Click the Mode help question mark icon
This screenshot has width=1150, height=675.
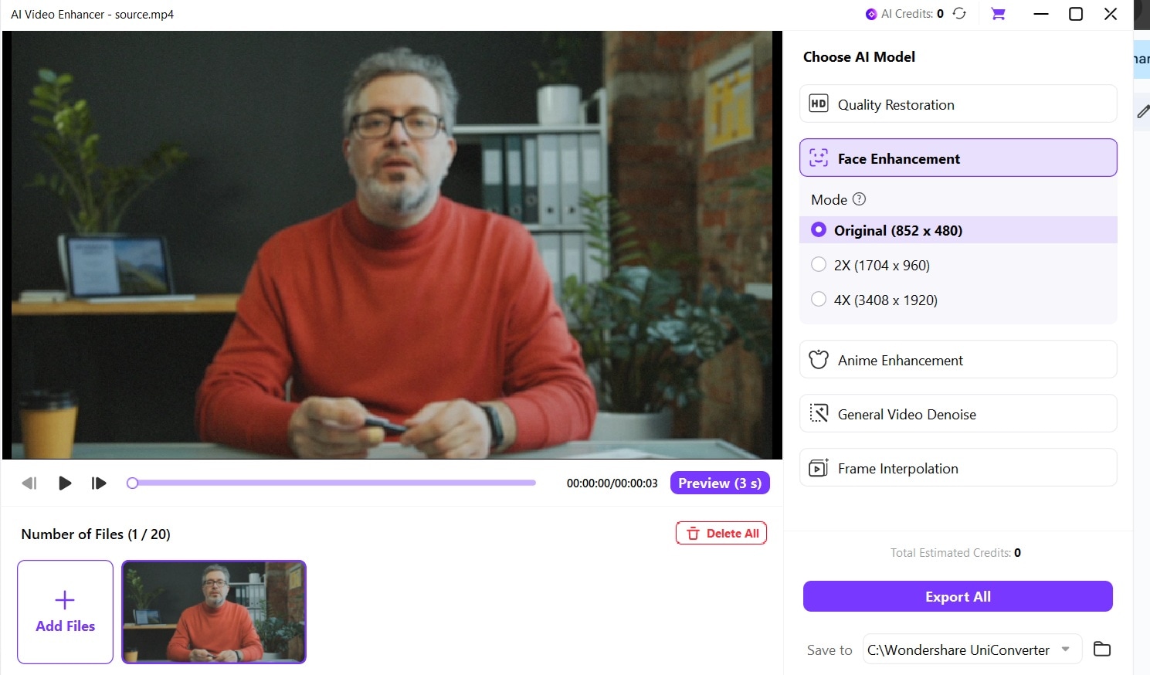click(859, 199)
